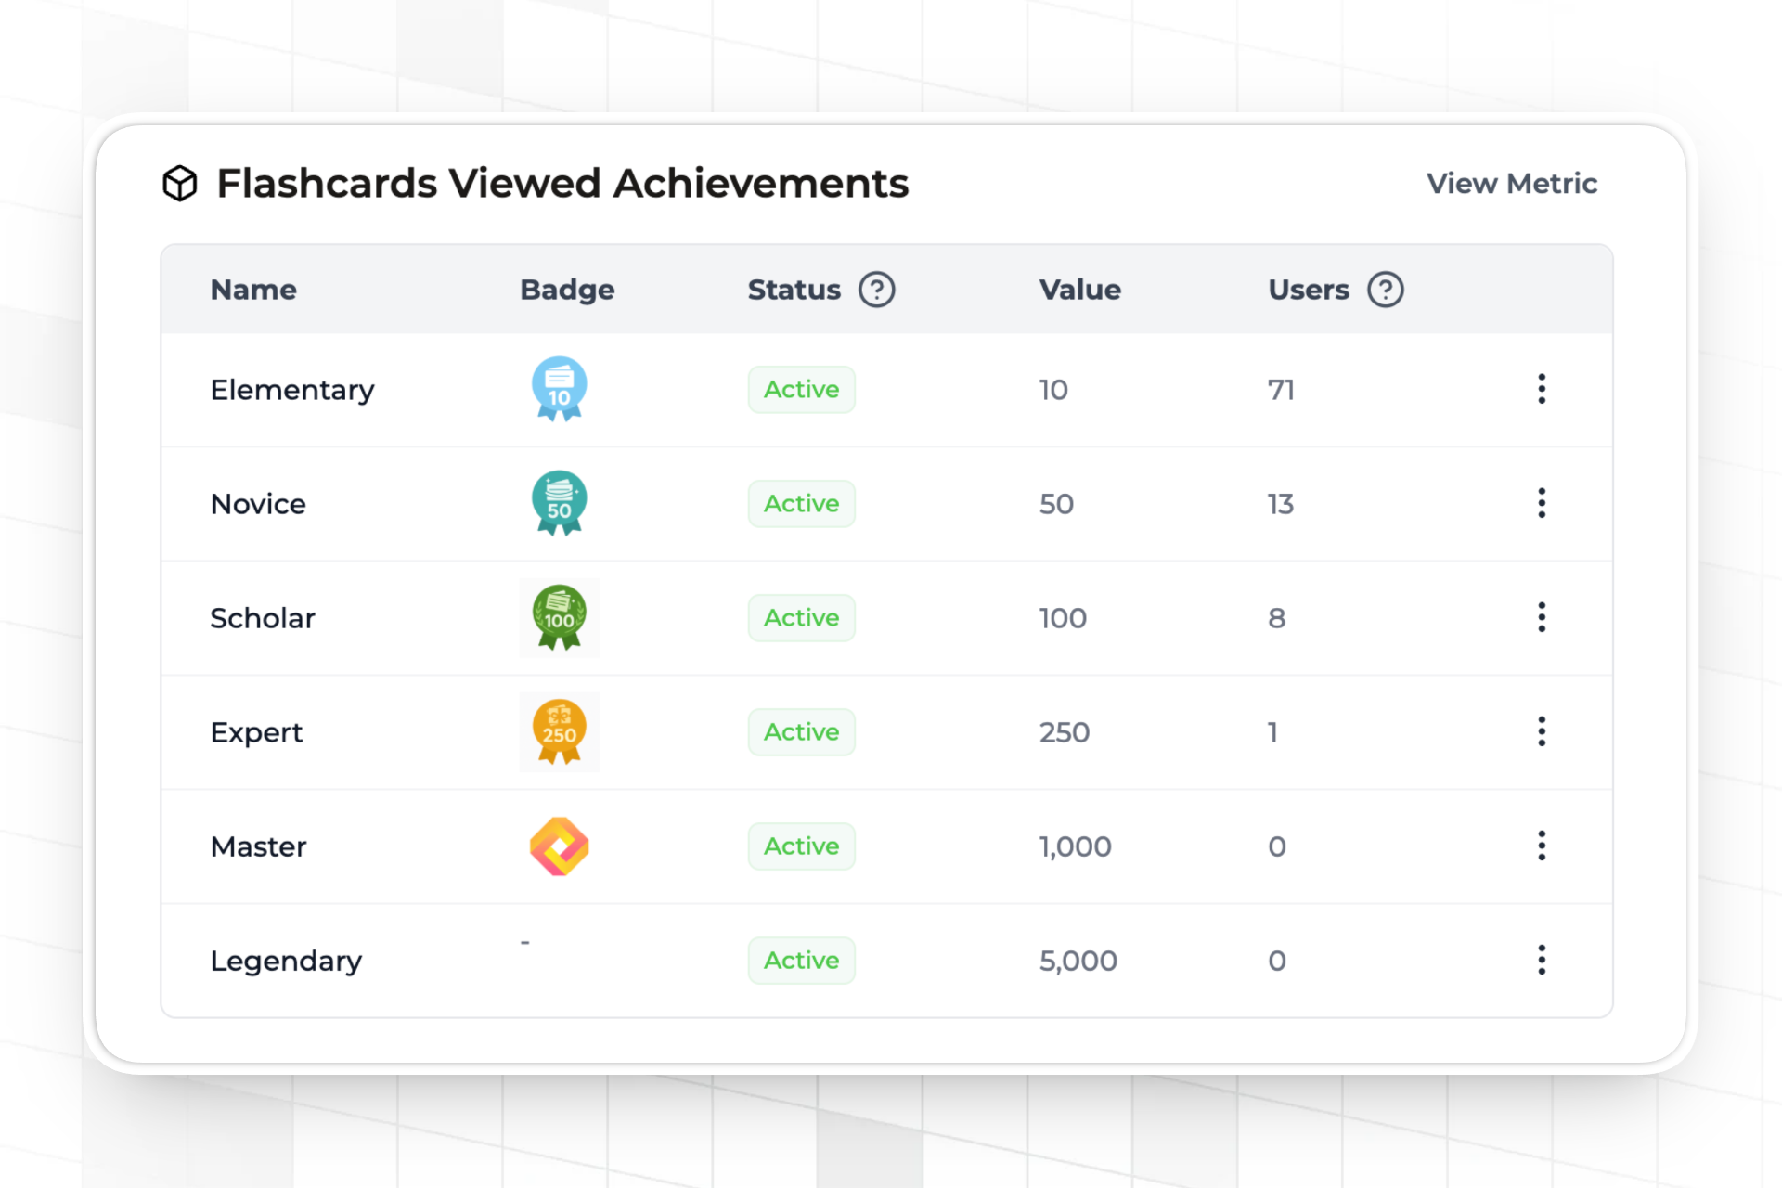The height and width of the screenshot is (1188, 1782).
Task: Toggle the Legendary row Active status
Action: click(x=801, y=960)
